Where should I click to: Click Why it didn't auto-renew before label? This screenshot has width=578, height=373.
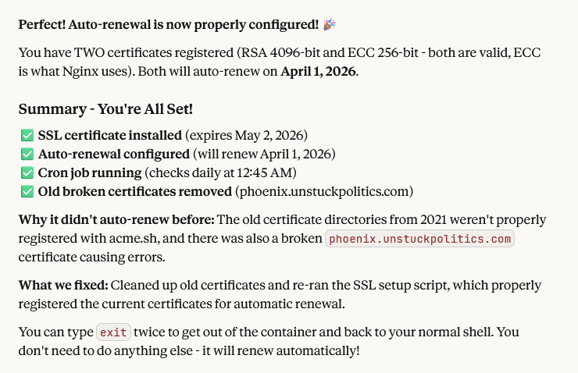tap(116, 219)
